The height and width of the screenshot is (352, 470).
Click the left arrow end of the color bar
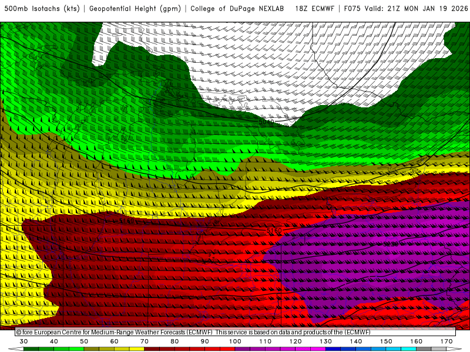coord(16,348)
